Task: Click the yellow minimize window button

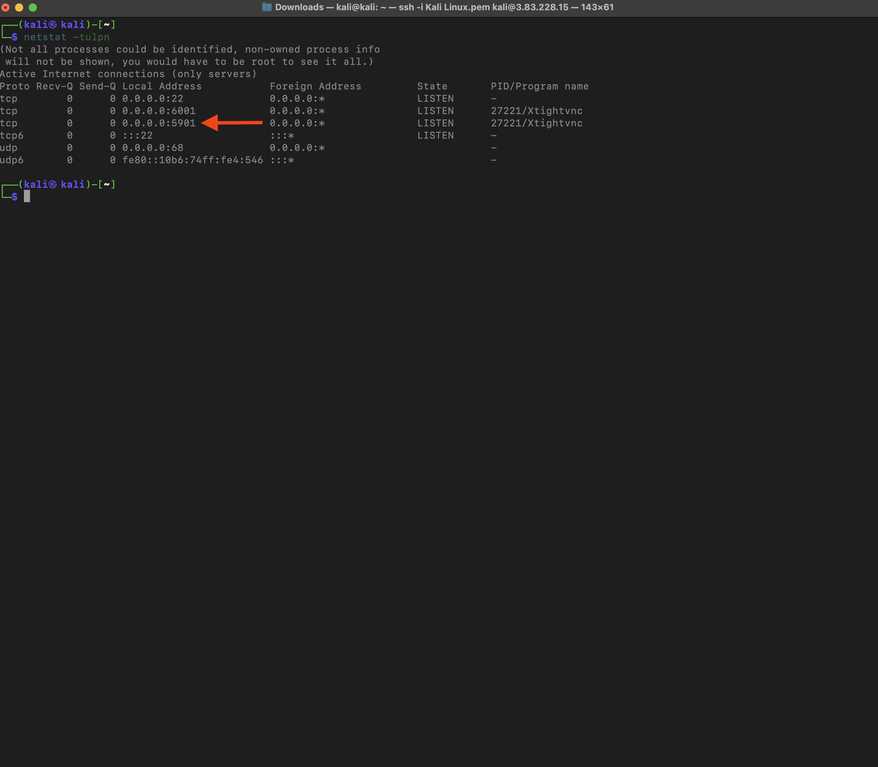Action: (x=19, y=7)
